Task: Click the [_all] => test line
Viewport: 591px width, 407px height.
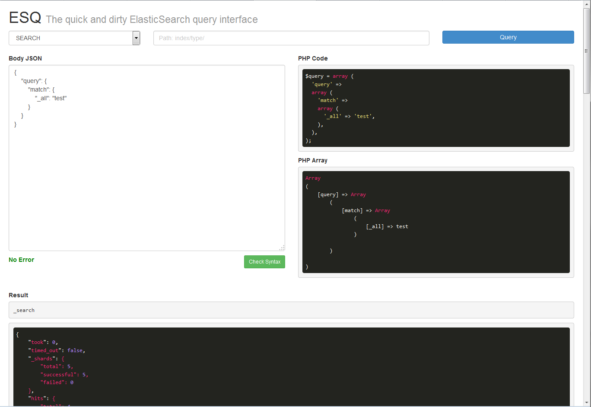Action: pyautogui.click(x=387, y=226)
